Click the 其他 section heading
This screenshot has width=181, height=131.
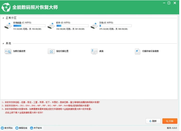coord(9,43)
